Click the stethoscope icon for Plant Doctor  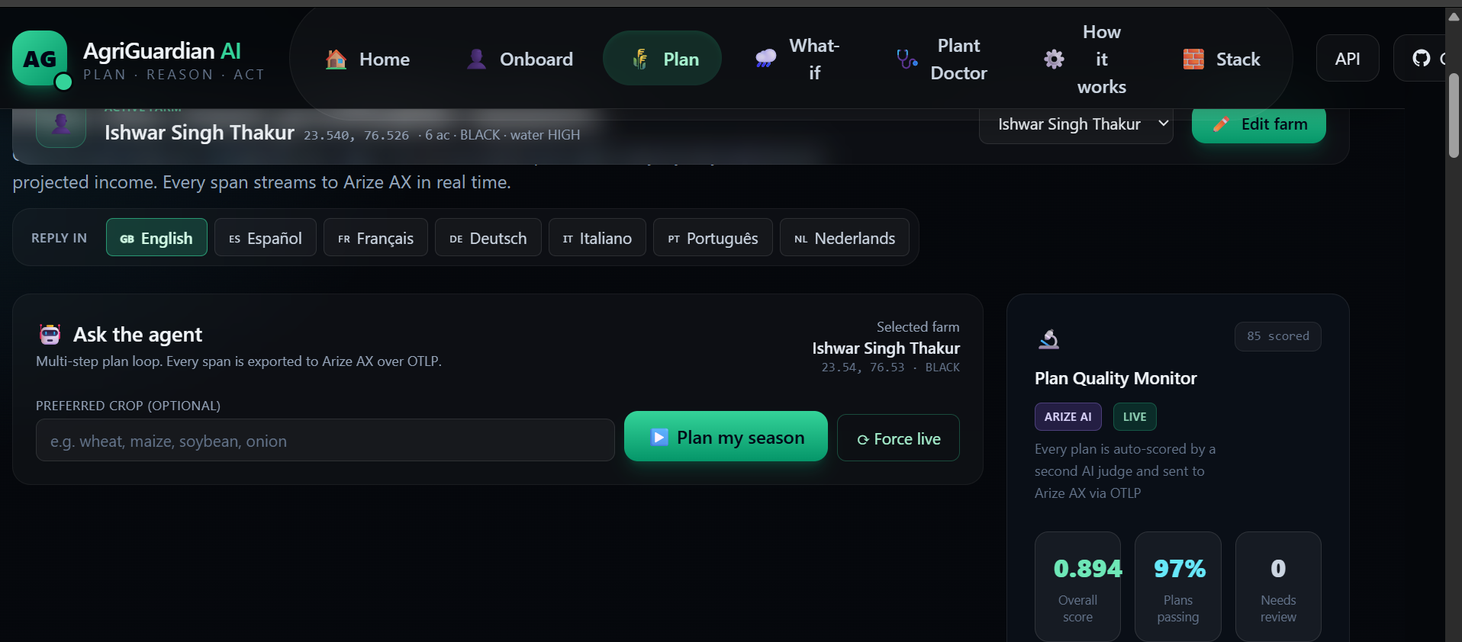[907, 59]
